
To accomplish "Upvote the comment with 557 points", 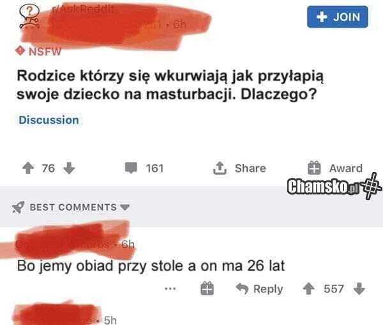I will click(309, 289).
